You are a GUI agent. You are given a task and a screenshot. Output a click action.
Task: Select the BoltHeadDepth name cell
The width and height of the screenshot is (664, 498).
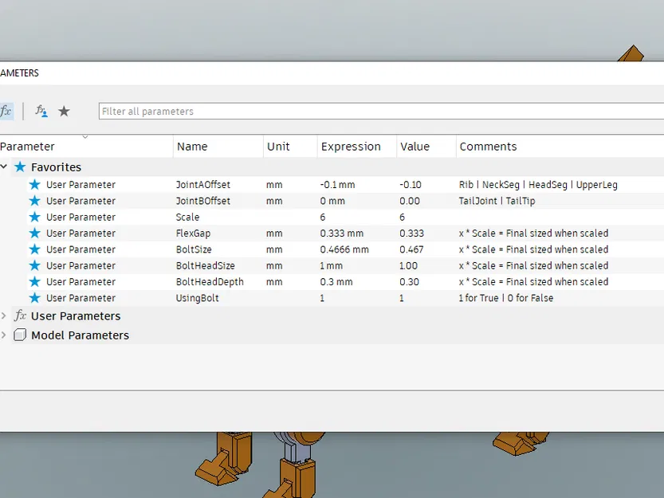210,281
